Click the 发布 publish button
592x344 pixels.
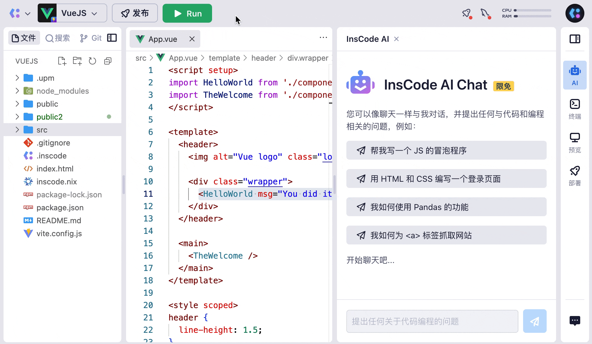coord(135,13)
